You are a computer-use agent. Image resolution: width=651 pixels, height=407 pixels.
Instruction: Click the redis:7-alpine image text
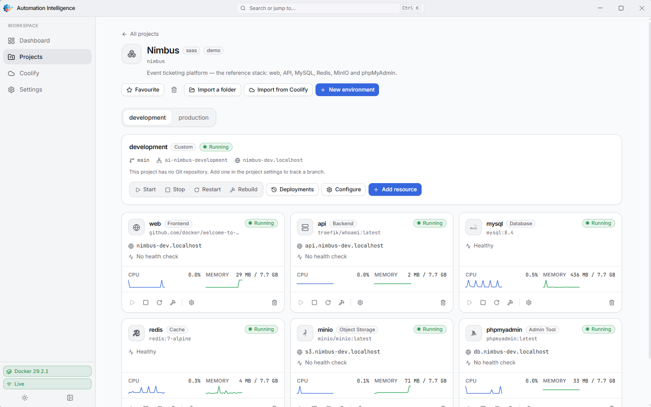click(x=170, y=339)
